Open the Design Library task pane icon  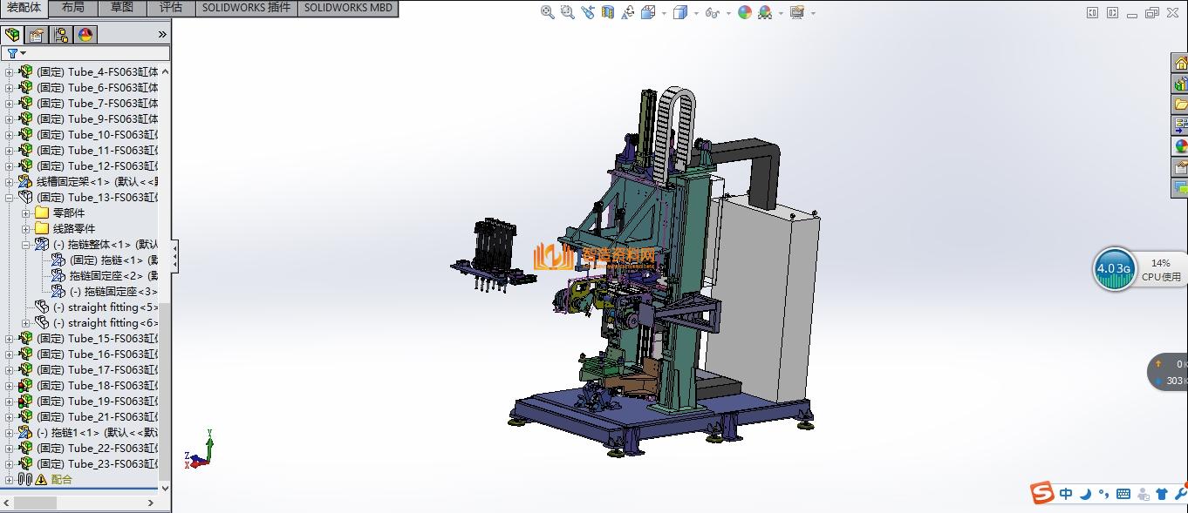click(x=1180, y=83)
